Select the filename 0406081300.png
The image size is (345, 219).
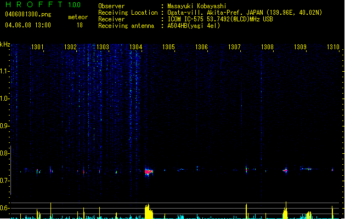coord(28,14)
